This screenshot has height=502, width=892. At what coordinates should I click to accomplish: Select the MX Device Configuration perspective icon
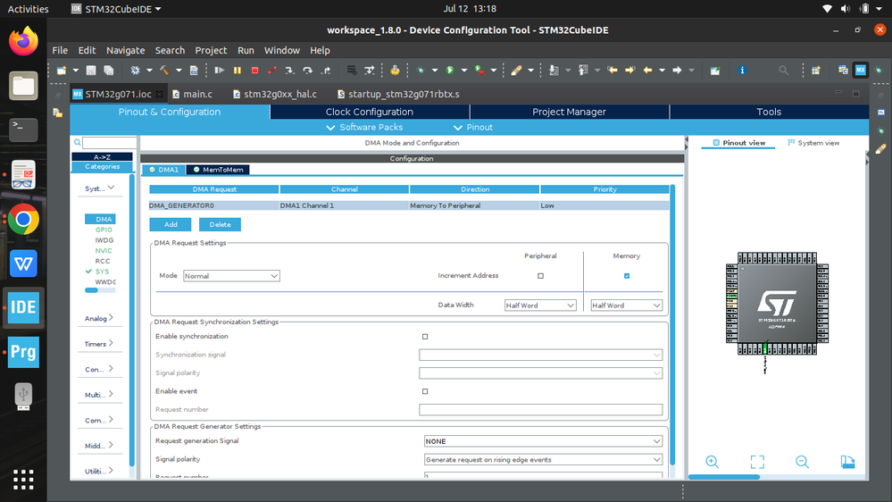pyautogui.click(x=861, y=70)
